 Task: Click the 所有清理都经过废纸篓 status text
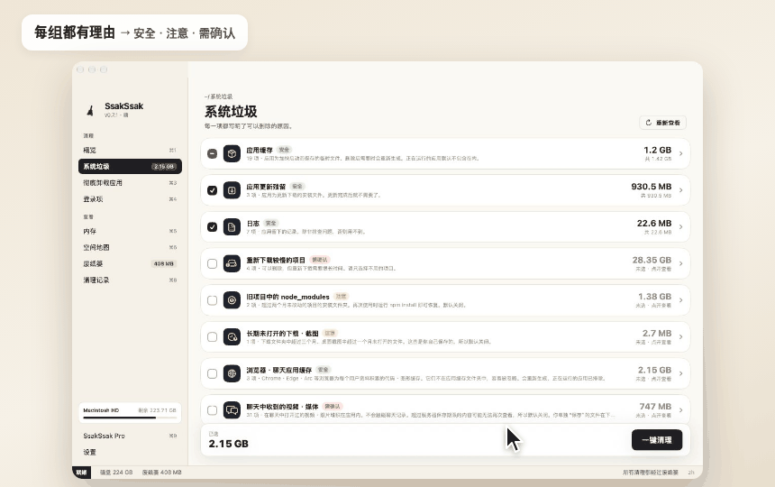[651, 473]
